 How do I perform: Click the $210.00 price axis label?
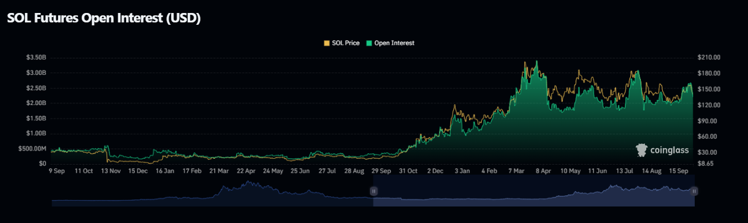click(x=709, y=58)
